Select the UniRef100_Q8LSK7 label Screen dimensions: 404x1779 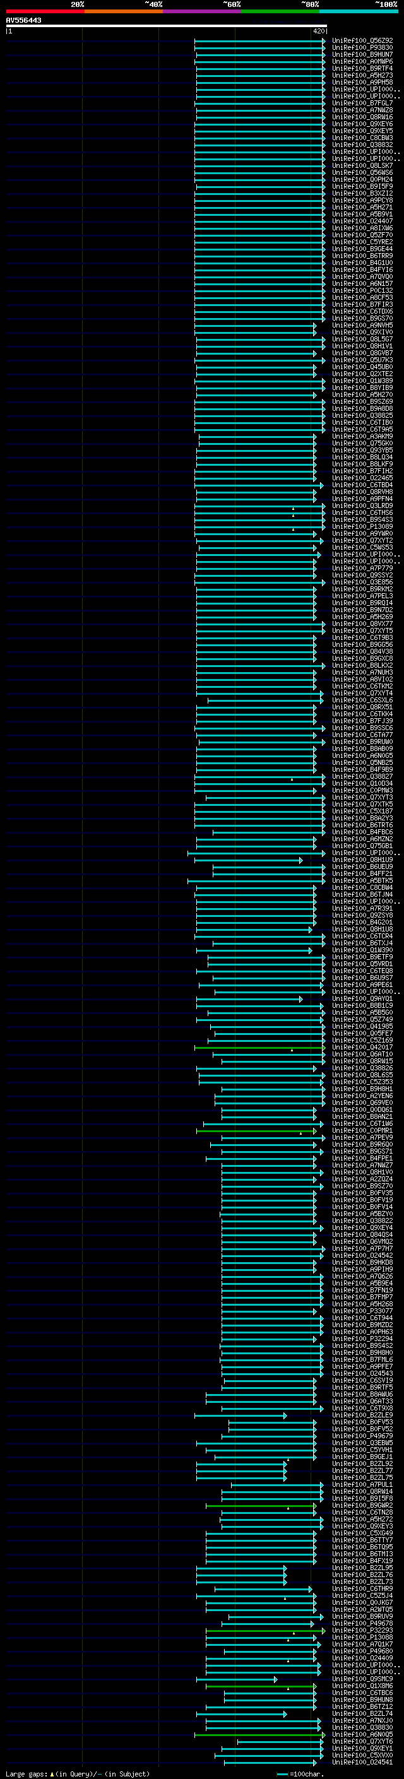362,166
